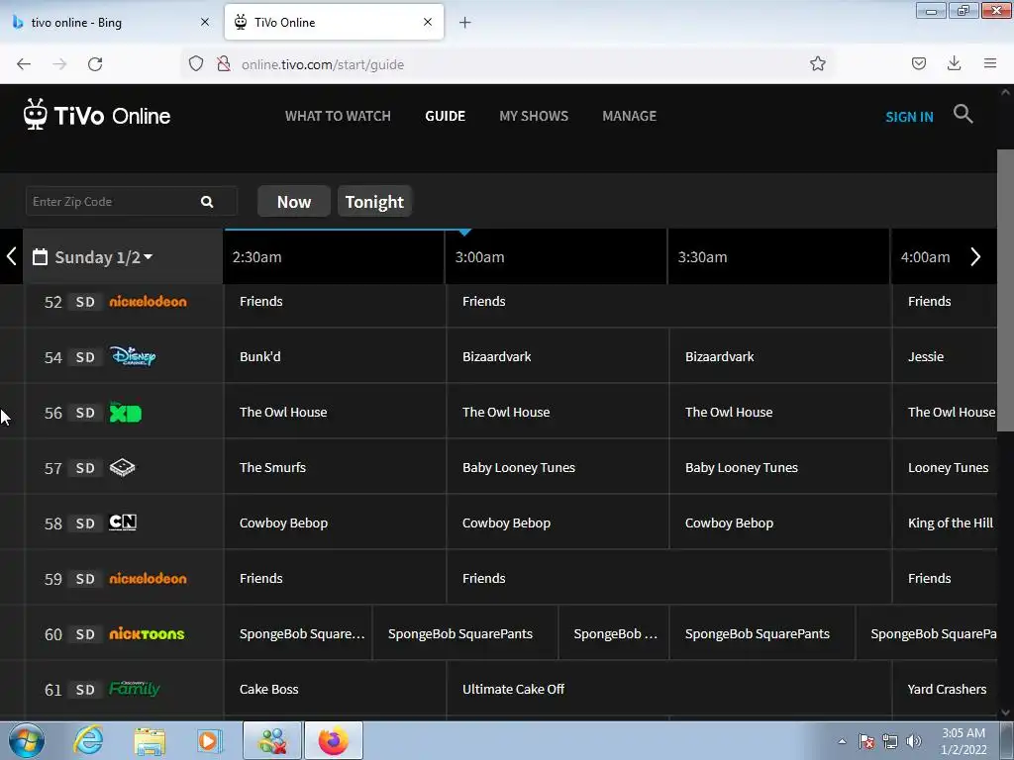The height and width of the screenshot is (760, 1014).
Task: Switch to the tivo online - Bing tab
Action: 112,23
